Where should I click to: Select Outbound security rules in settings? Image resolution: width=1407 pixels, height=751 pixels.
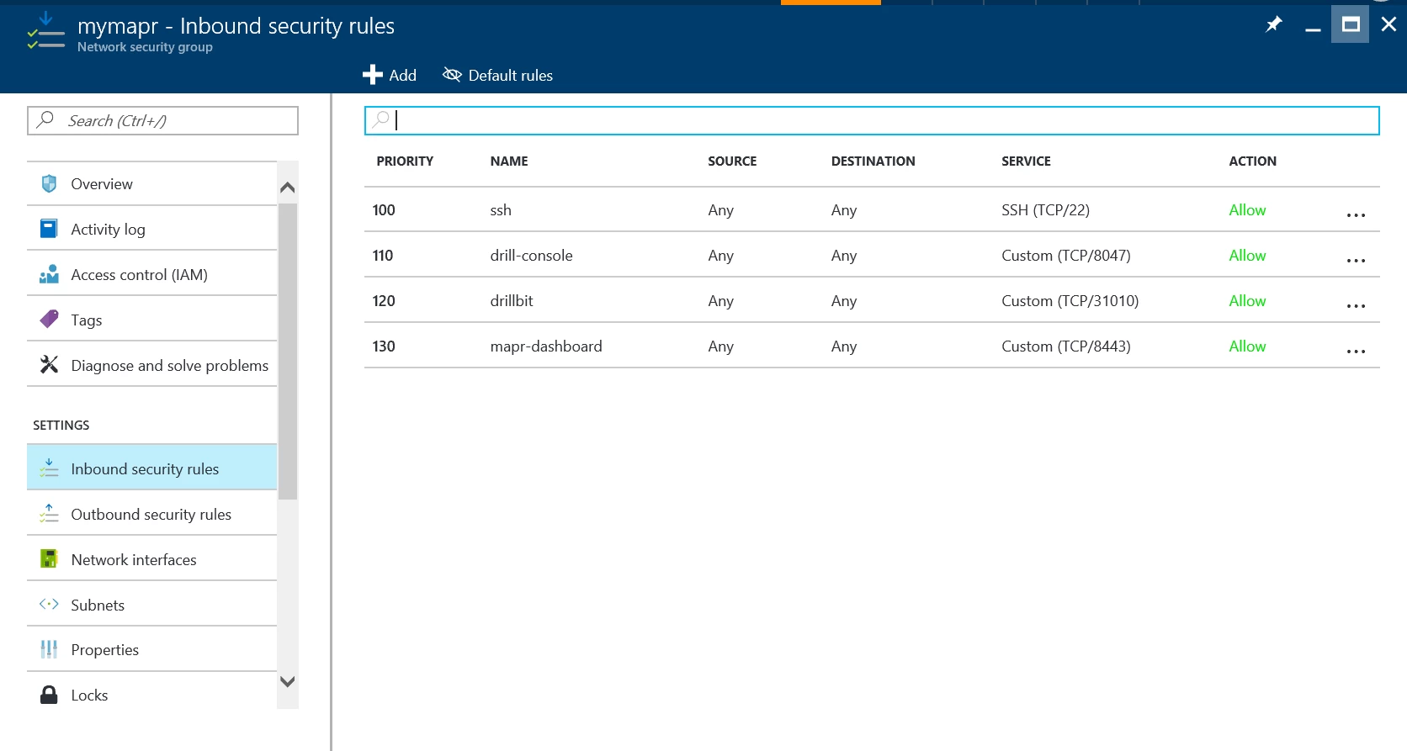[151, 514]
